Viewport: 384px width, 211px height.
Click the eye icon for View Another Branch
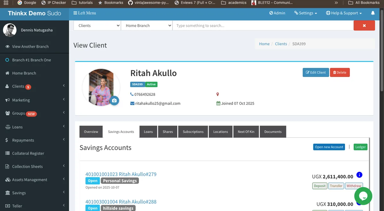tap(8, 46)
